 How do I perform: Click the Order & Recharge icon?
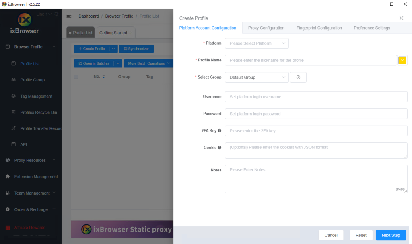pos(8,209)
